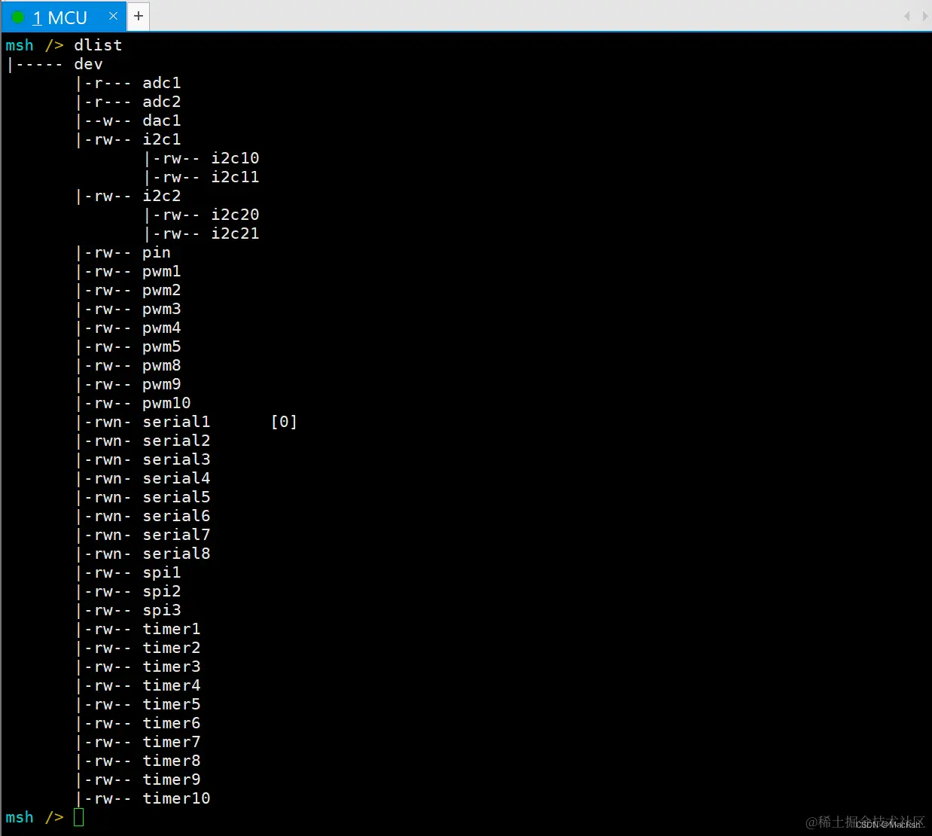Select the pwm4 entry

tap(162, 328)
